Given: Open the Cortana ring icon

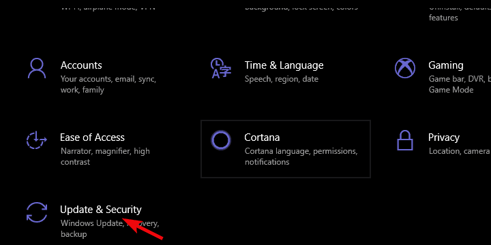Looking at the screenshot, I should pyautogui.click(x=221, y=140).
